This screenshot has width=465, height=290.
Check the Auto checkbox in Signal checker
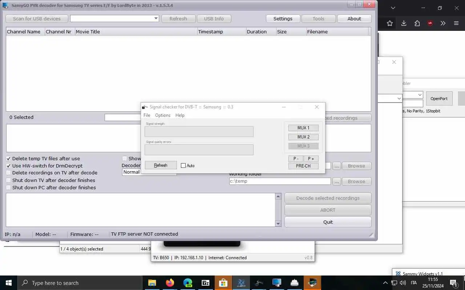[x=183, y=166]
